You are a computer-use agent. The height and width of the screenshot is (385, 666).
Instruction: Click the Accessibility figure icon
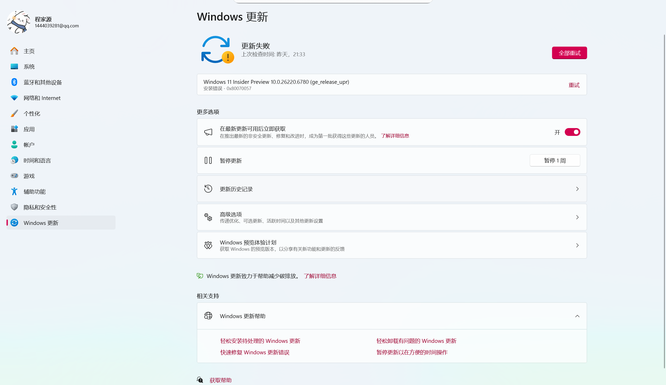click(x=14, y=191)
